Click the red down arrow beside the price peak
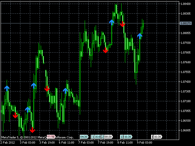 pos(122,24)
